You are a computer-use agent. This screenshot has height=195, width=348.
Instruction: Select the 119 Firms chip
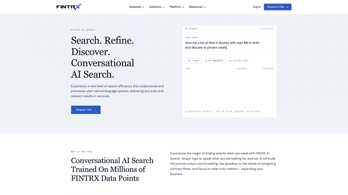coord(193,61)
